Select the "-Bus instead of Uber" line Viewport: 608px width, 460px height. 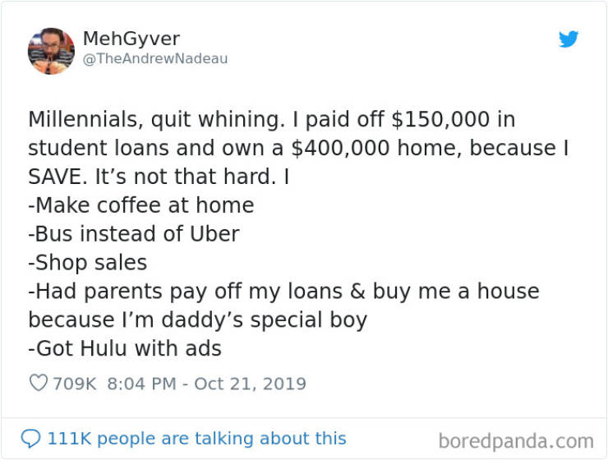pos(133,233)
